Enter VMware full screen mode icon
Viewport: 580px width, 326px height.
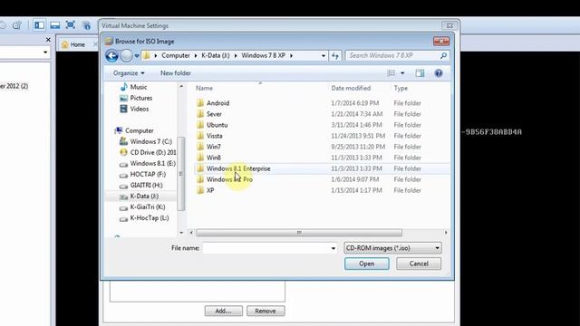[71, 24]
